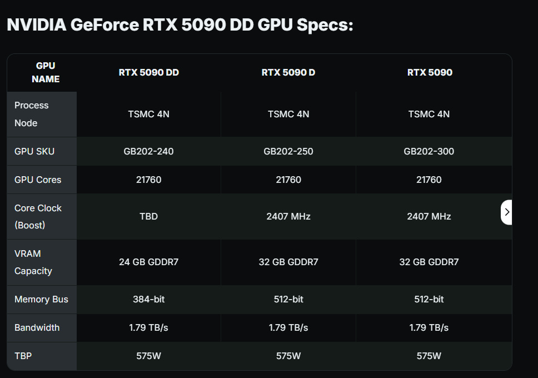
Task: Select the GPU SKU row label
Action: point(34,151)
